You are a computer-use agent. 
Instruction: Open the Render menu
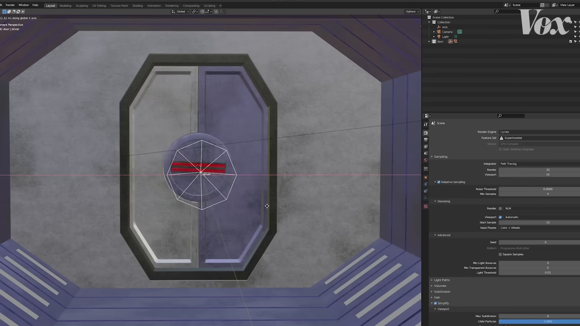pyautogui.click(x=10, y=5)
